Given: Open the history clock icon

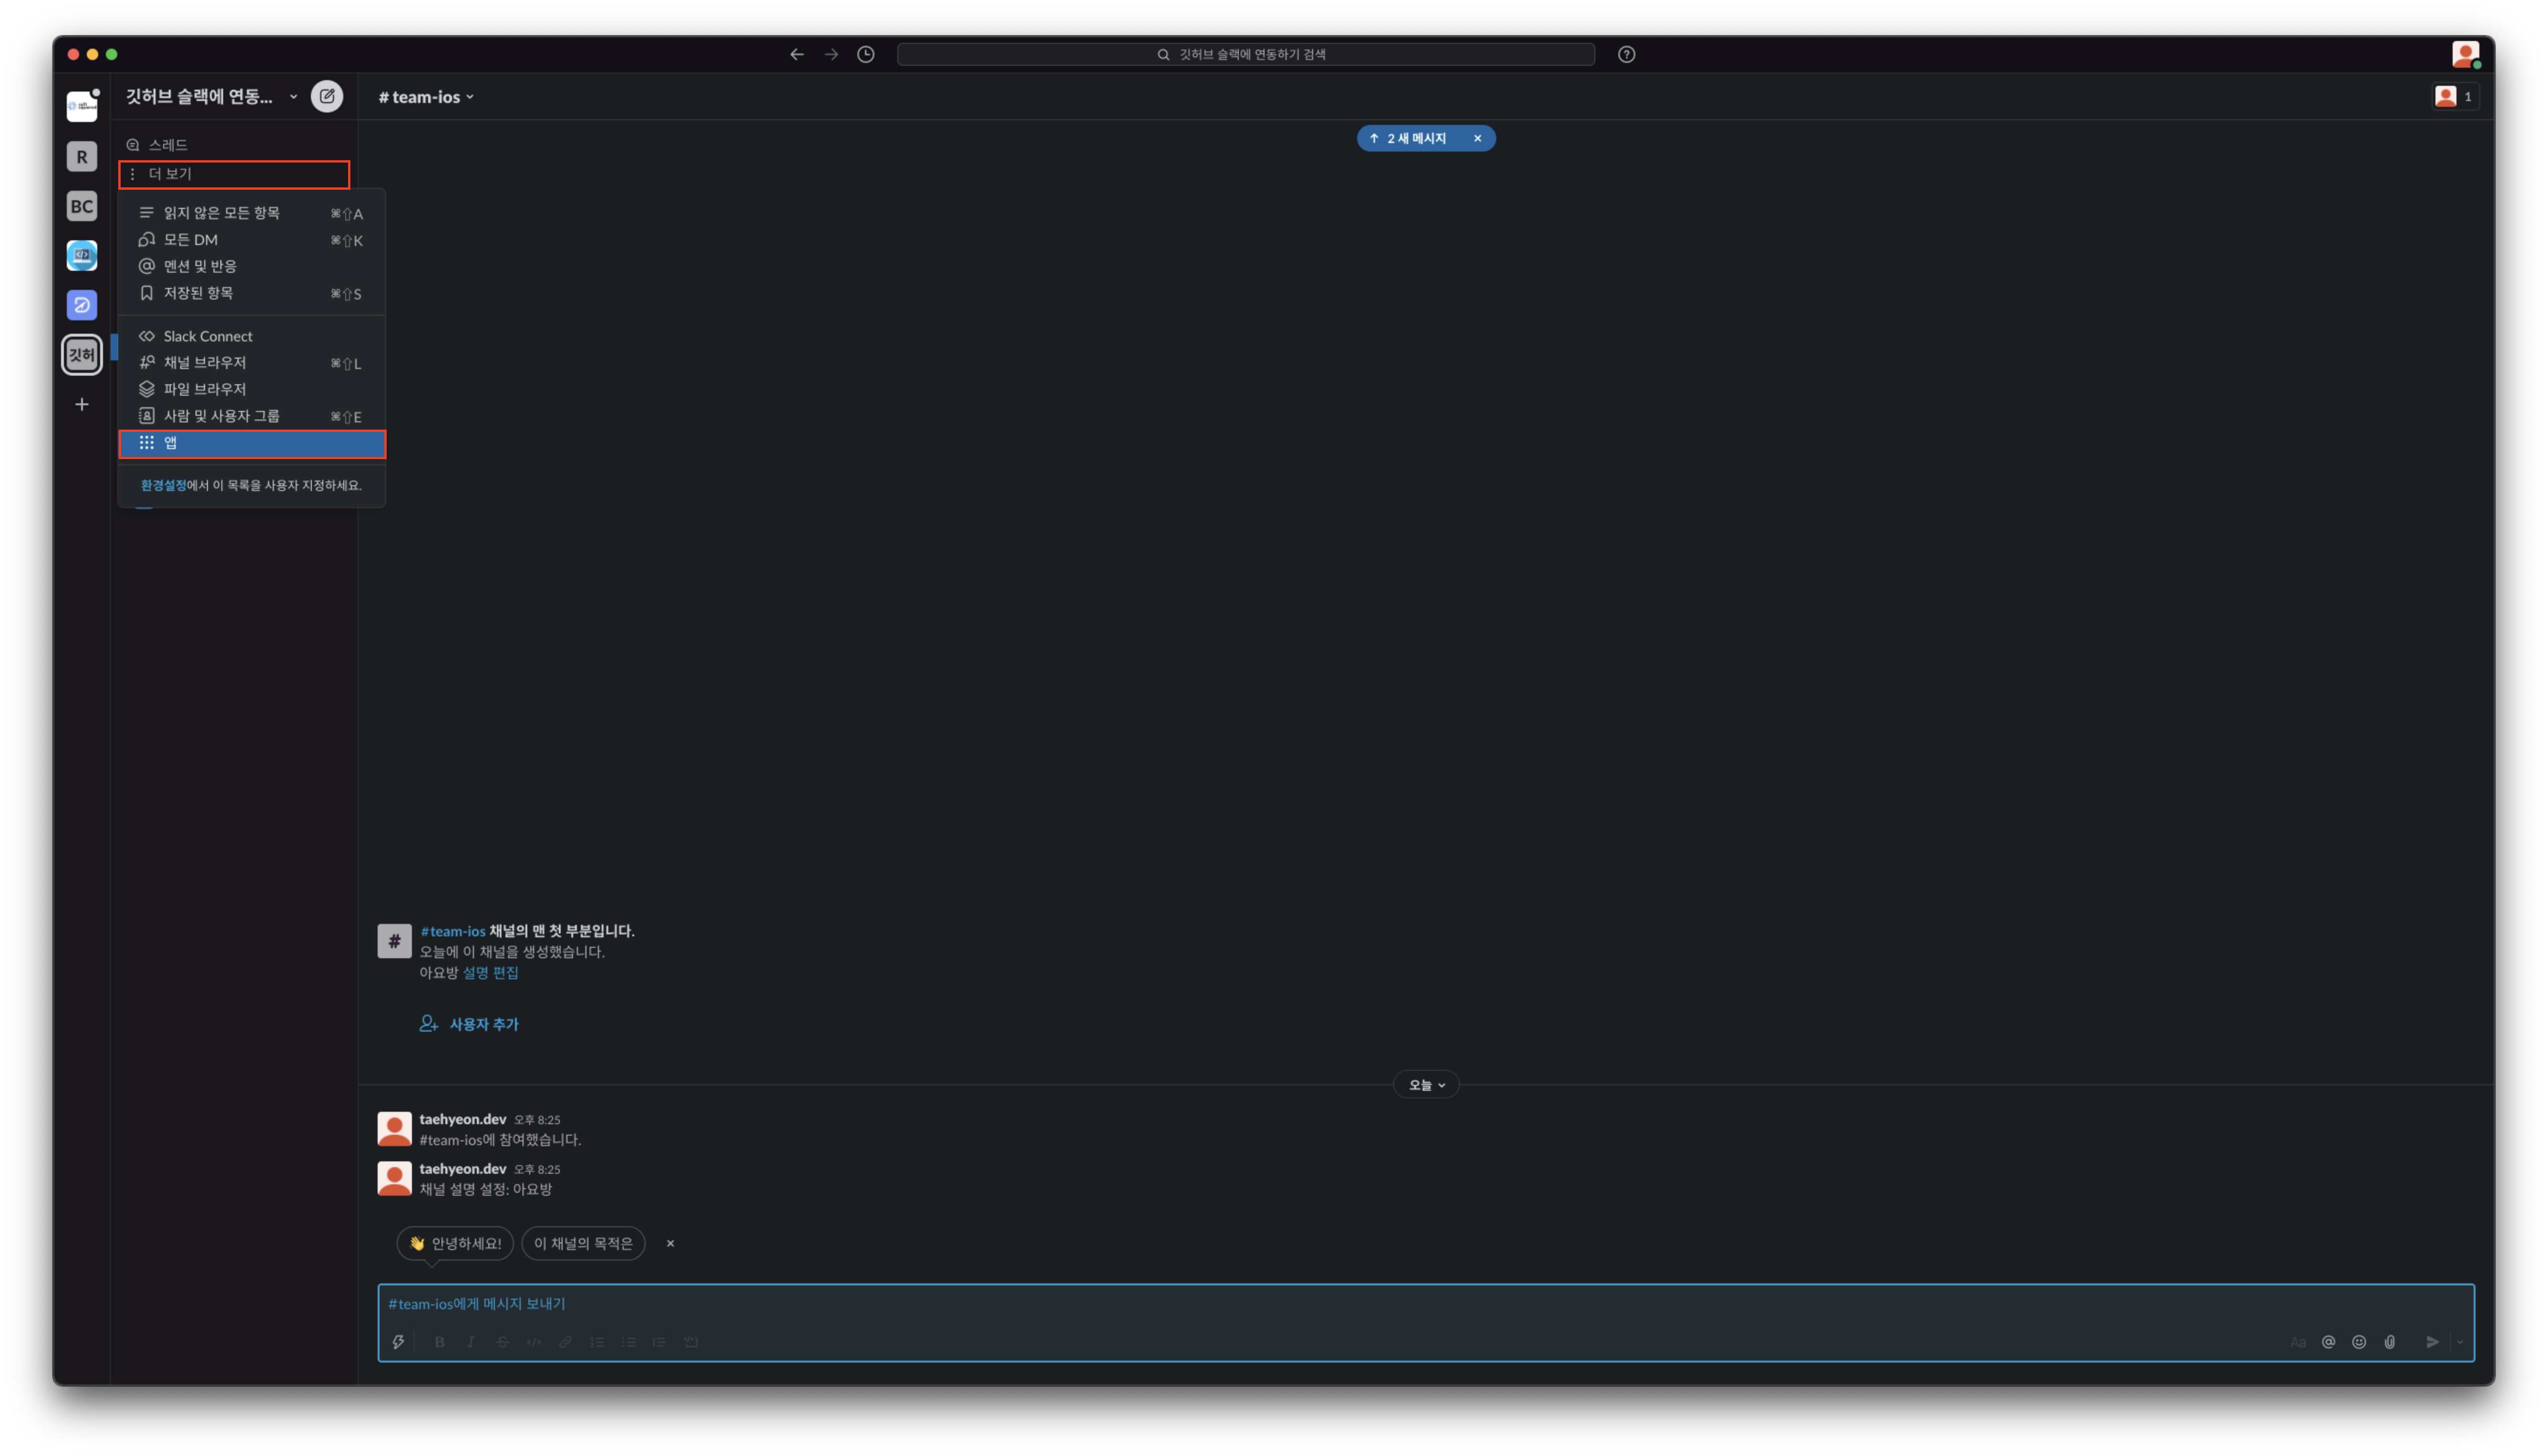Looking at the screenshot, I should tap(866, 54).
